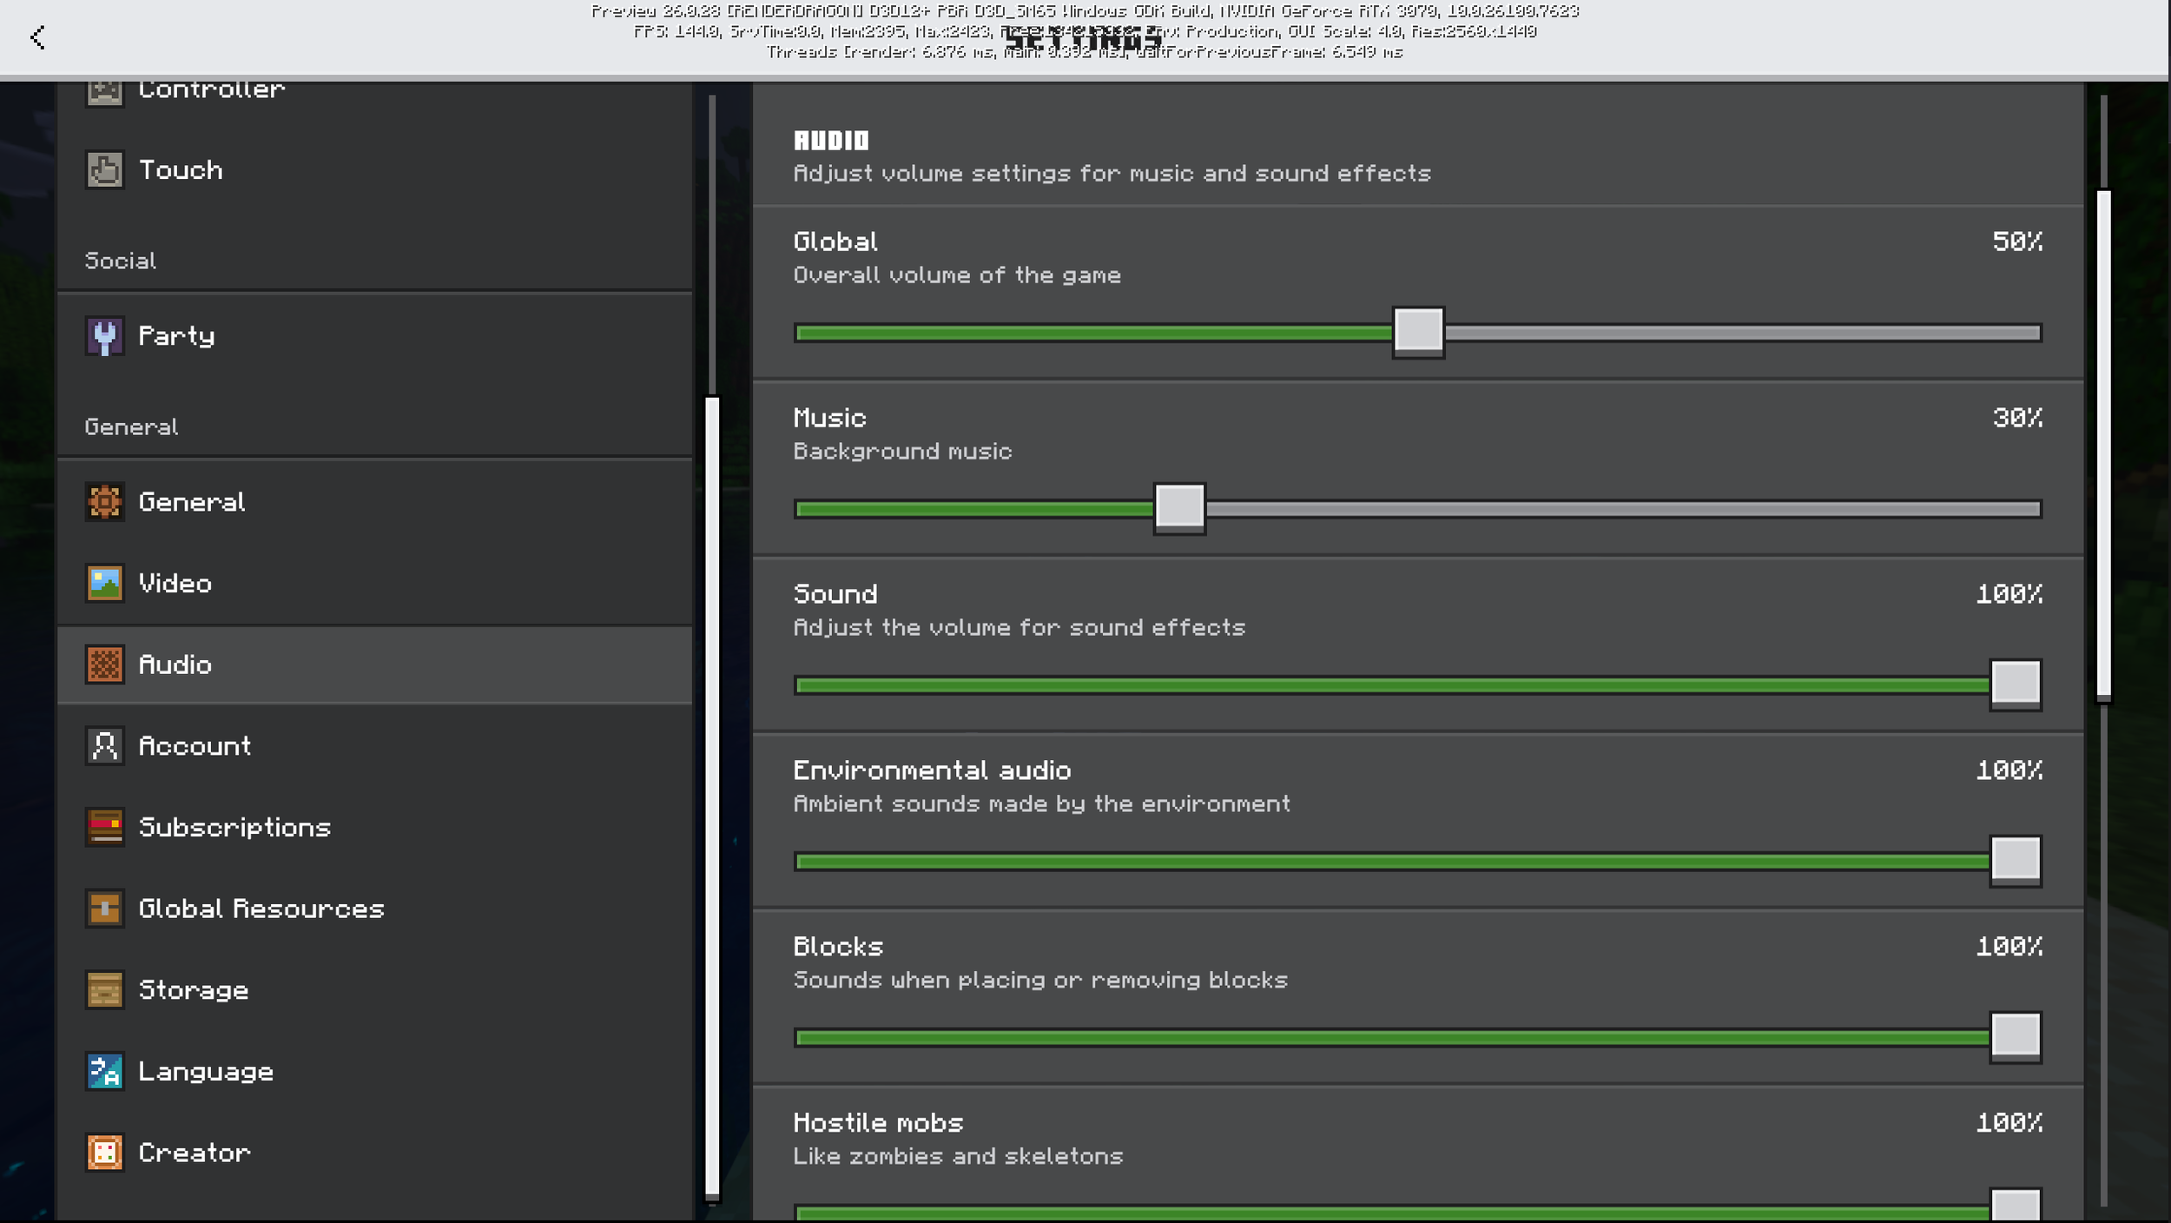Click the Account person icon

tap(104, 746)
